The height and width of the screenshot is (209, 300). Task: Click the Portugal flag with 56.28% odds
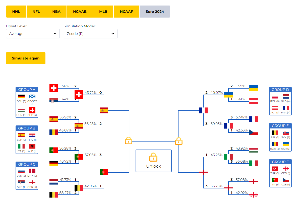(53, 150)
